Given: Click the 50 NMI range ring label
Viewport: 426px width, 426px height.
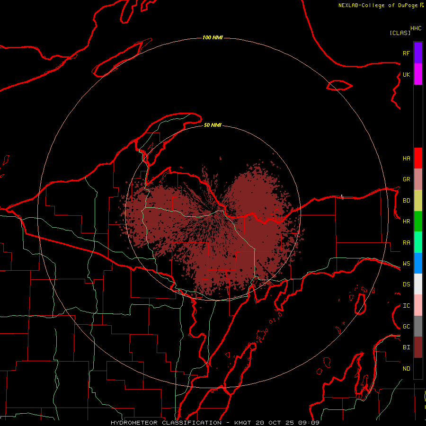Looking at the screenshot, I should click(213, 125).
